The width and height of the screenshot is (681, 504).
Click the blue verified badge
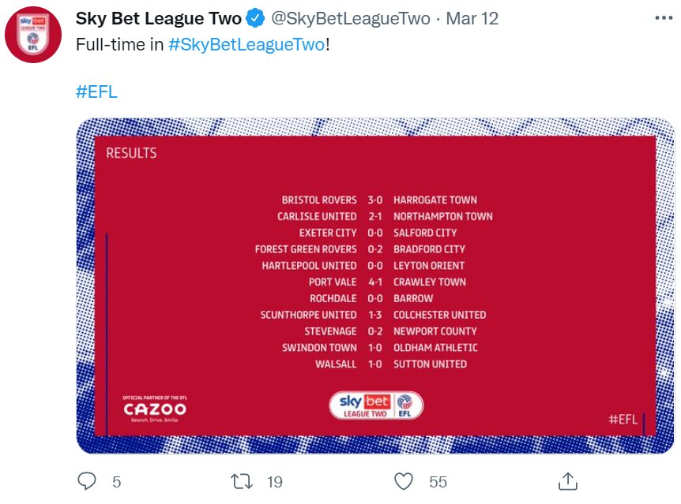tap(255, 18)
